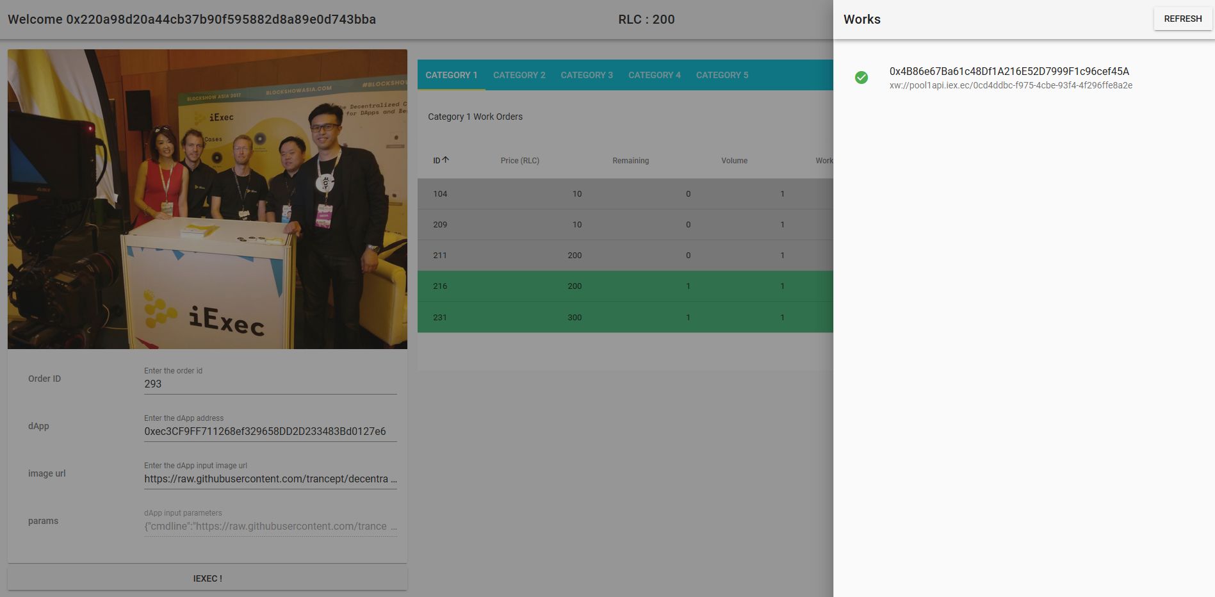
Task: Click the Order ID input field
Action: click(270, 384)
